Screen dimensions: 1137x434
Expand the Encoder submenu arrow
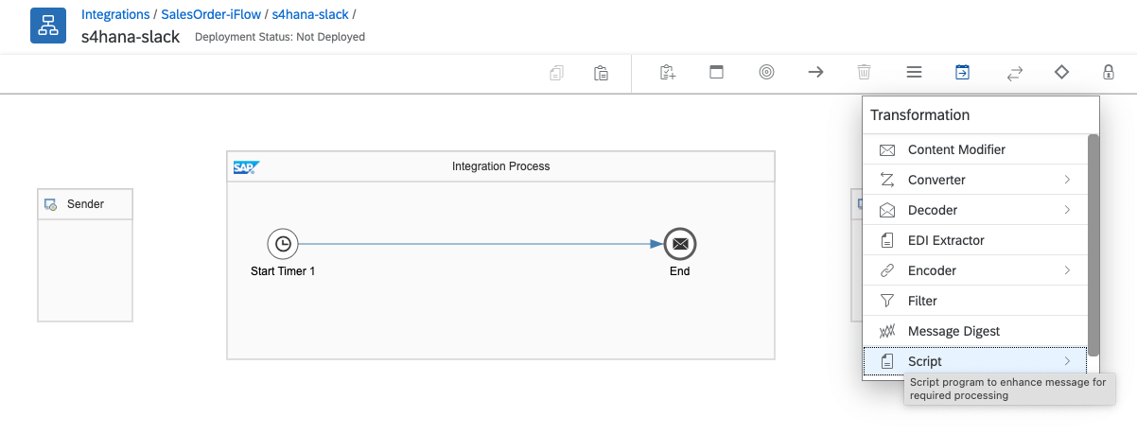(x=1067, y=270)
